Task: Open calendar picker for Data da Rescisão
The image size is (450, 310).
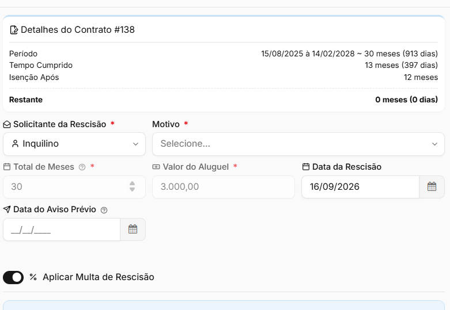Action: pyautogui.click(x=432, y=187)
